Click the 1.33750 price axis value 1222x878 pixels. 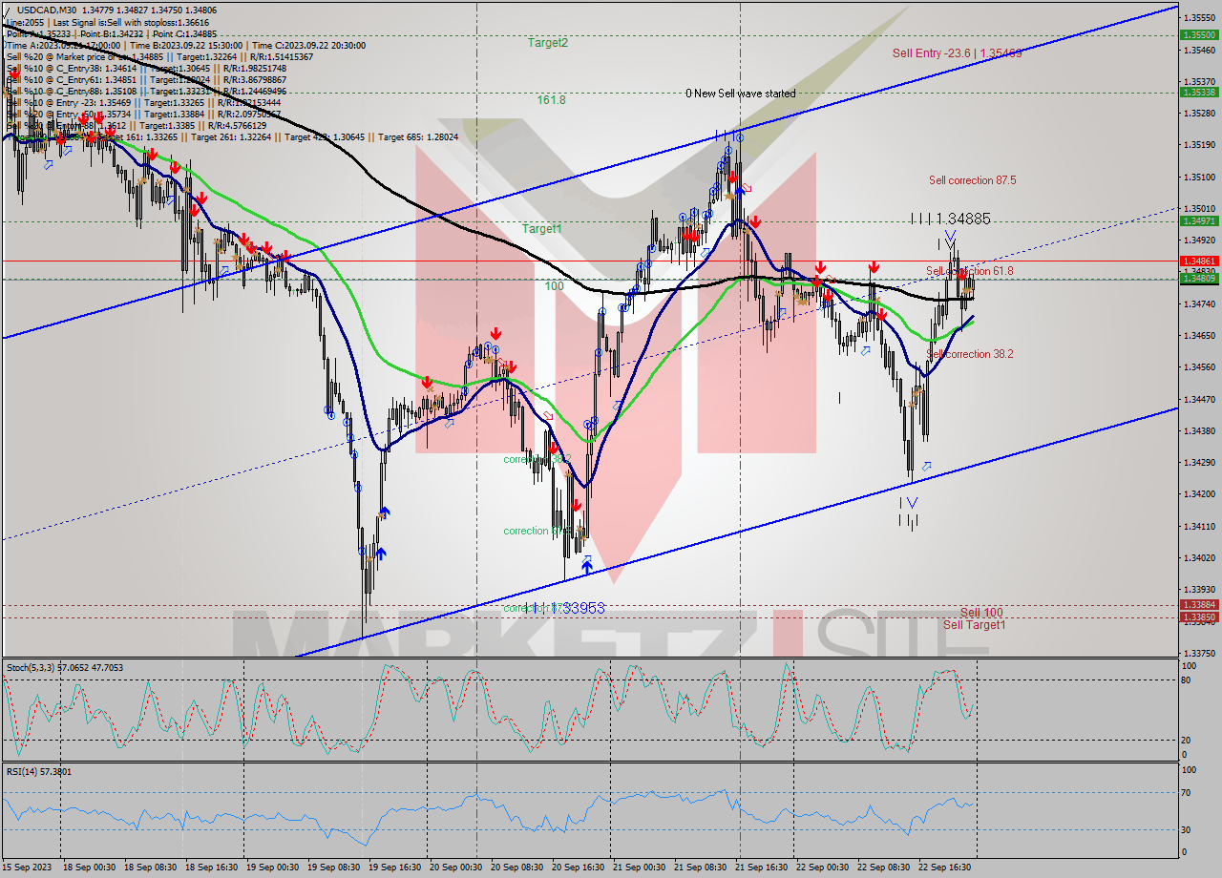[x=1199, y=654]
